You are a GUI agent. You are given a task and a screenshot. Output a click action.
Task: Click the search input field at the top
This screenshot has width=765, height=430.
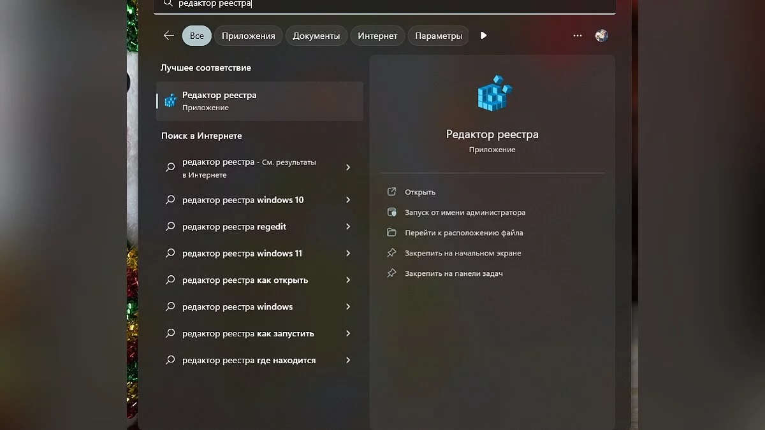point(385,4)
